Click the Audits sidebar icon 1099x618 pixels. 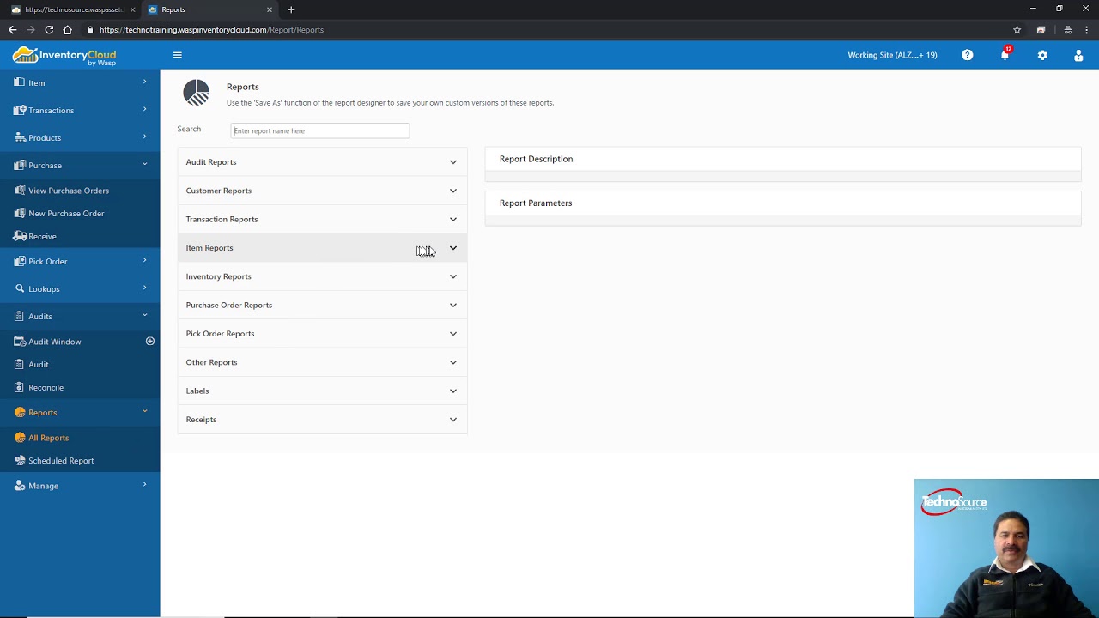(x=20, y=316)
